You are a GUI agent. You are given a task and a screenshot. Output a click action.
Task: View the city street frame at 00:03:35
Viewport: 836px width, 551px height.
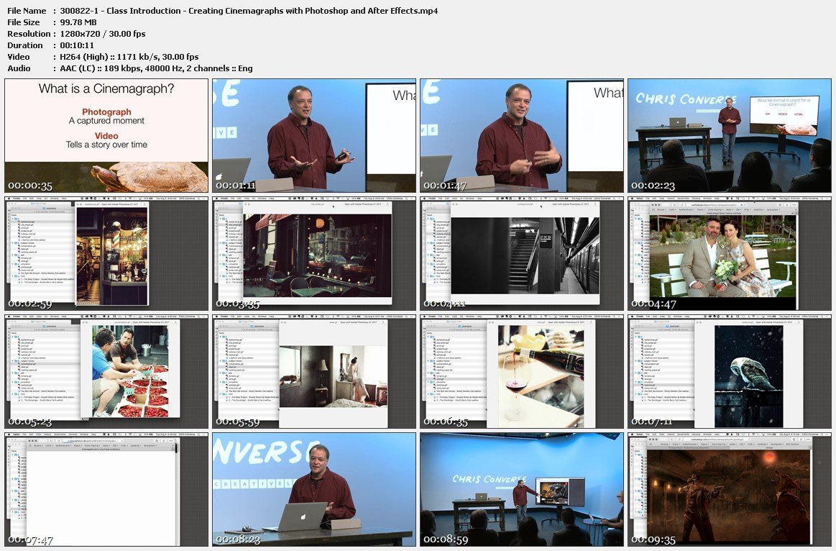tap(314, 253)
